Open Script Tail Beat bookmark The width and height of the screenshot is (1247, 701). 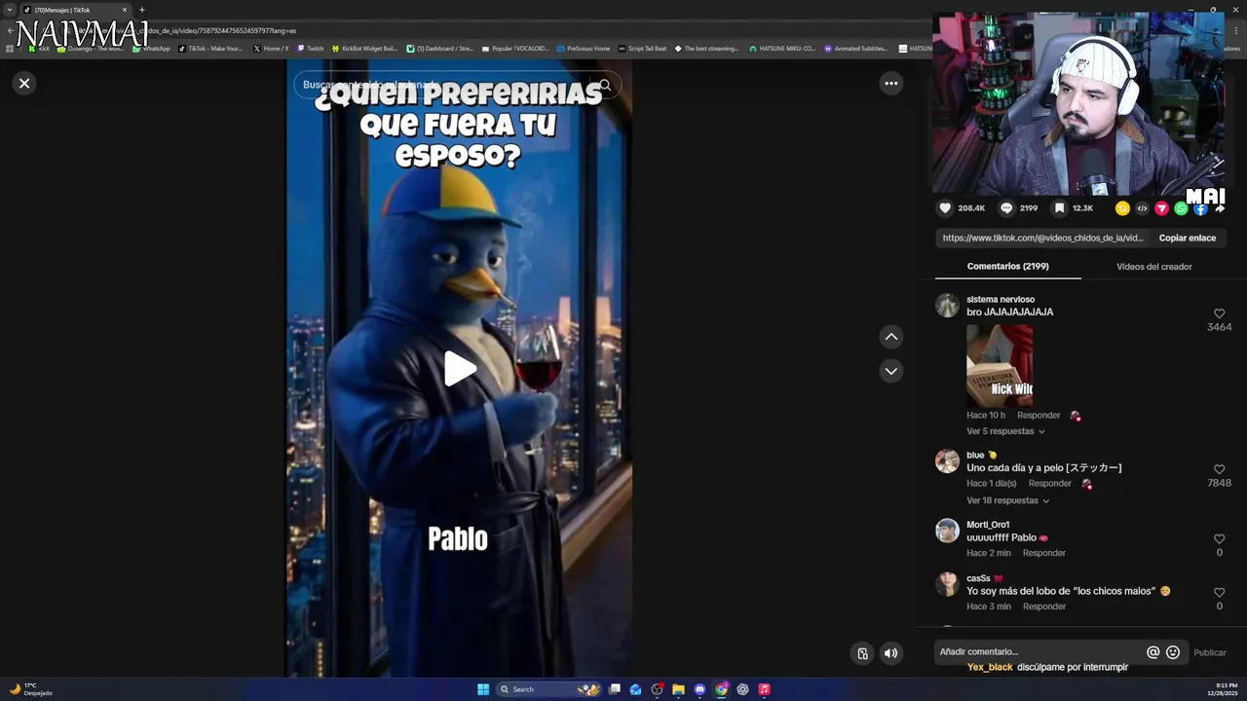pos(643,49)
